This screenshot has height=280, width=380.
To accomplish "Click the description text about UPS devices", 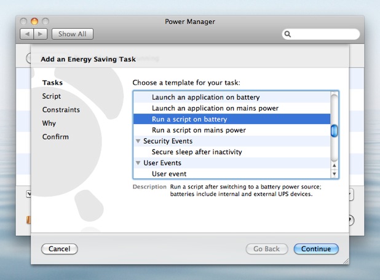I will pyautogui.click(x=245, y=190).
